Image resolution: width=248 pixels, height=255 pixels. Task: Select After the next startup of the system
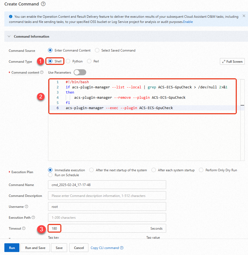coord(91,170)
